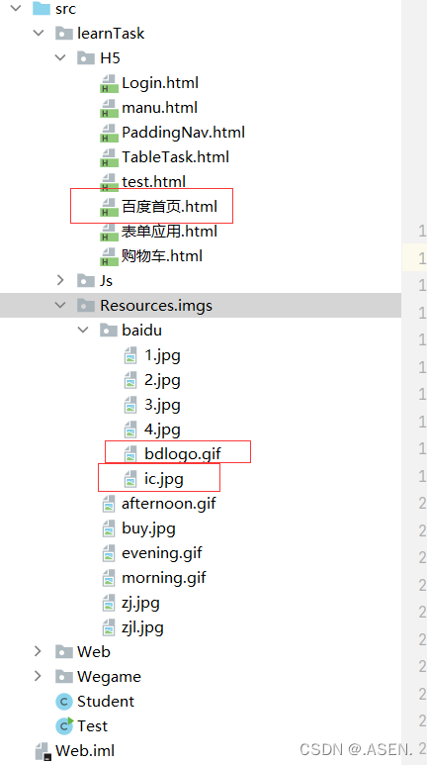Viewport: 427px width, 765px height.
Task: Select 购物车.html file name
Action: click(162, 255)
